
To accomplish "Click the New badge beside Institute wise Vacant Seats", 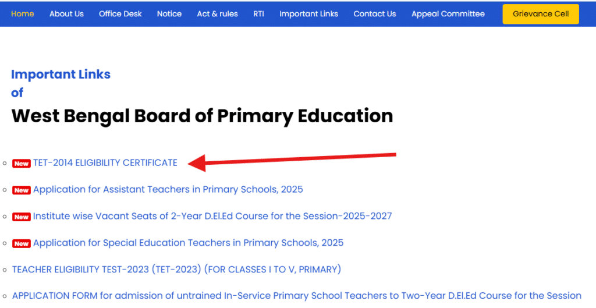I will point(22,217).
